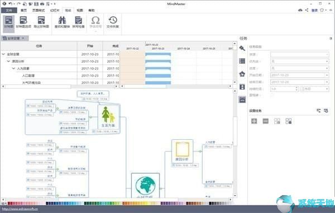This screenshot has width=335, height=213.
Task: Select the globe central topic node
Action: pyautogui.click(x=145, y=186)
